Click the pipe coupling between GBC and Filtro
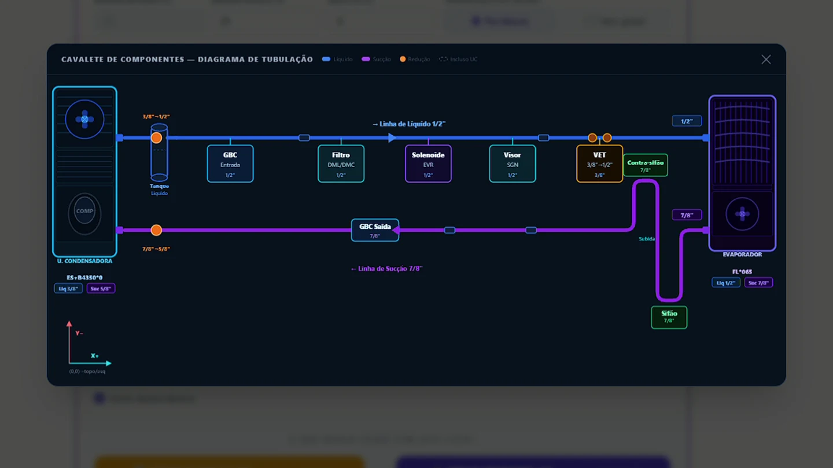 coord(304,138)
